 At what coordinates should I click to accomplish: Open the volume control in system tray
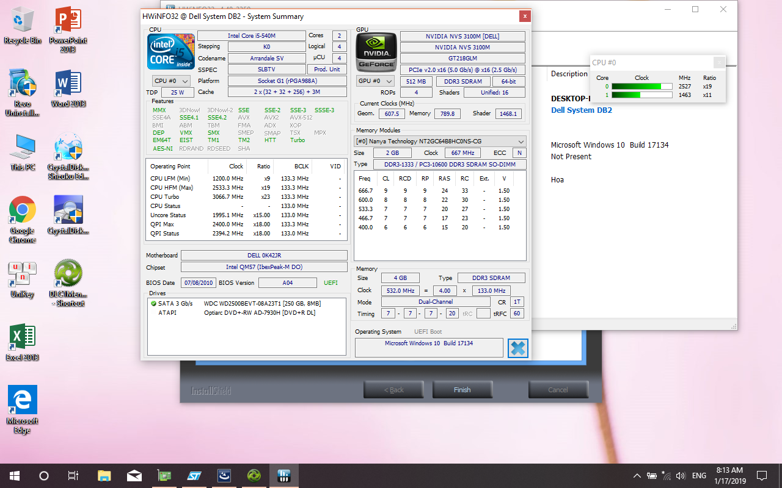(x=681, y=475)
